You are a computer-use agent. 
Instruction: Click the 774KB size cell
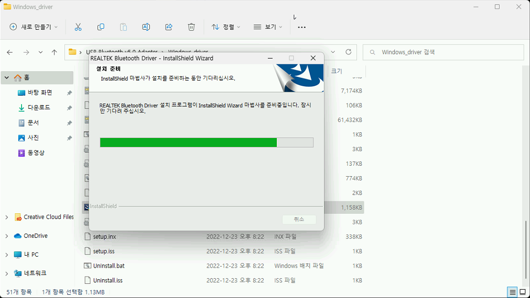354,178
